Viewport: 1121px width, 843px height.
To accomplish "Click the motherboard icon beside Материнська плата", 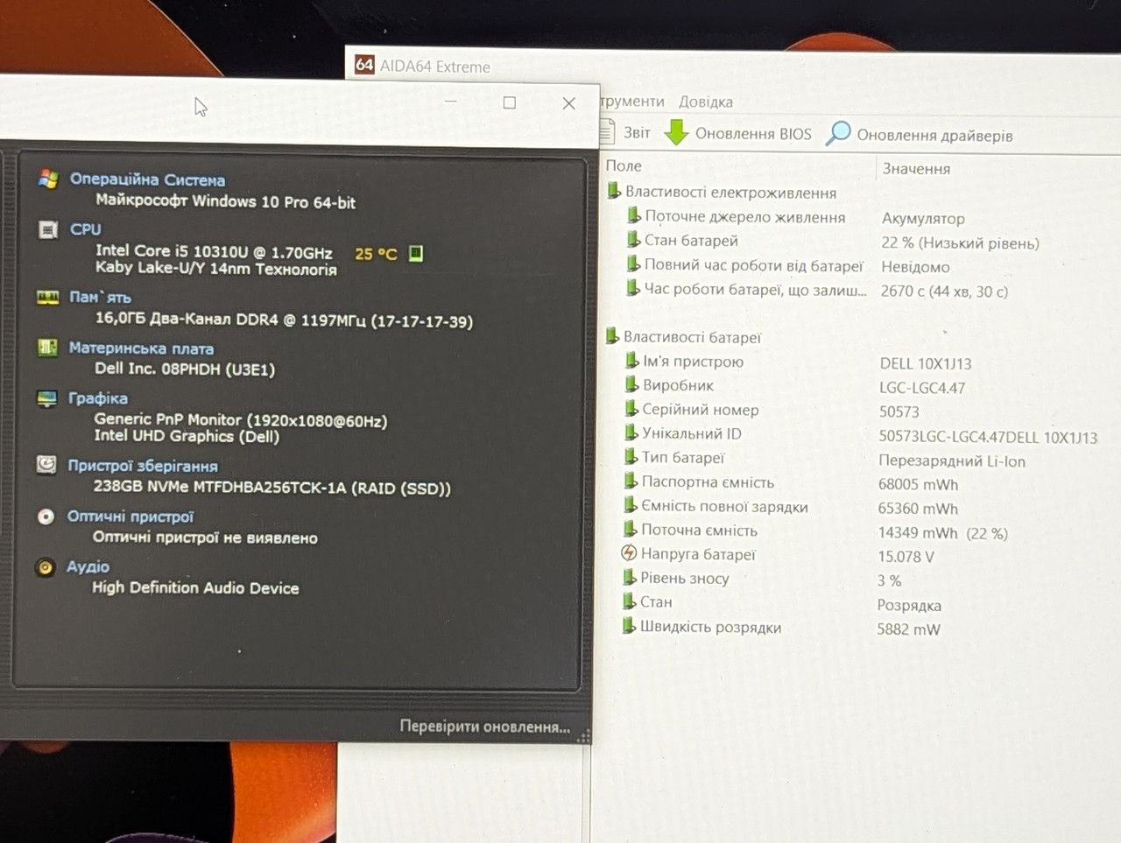I will click(47, 348).
